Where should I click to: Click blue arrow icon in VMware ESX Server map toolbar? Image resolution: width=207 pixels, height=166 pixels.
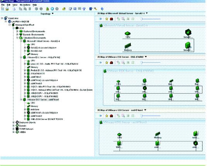[x=100, y=62]
